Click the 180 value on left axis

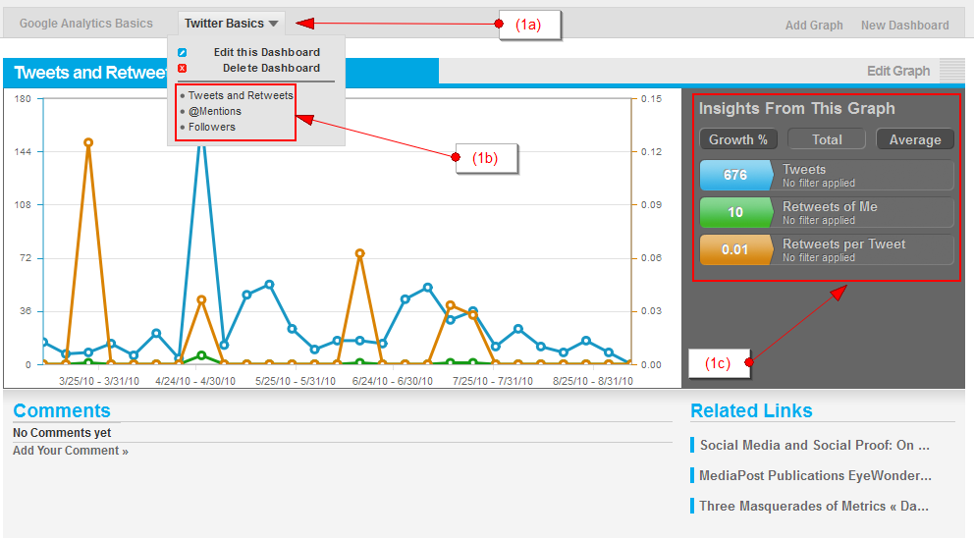tap(23, 99)
